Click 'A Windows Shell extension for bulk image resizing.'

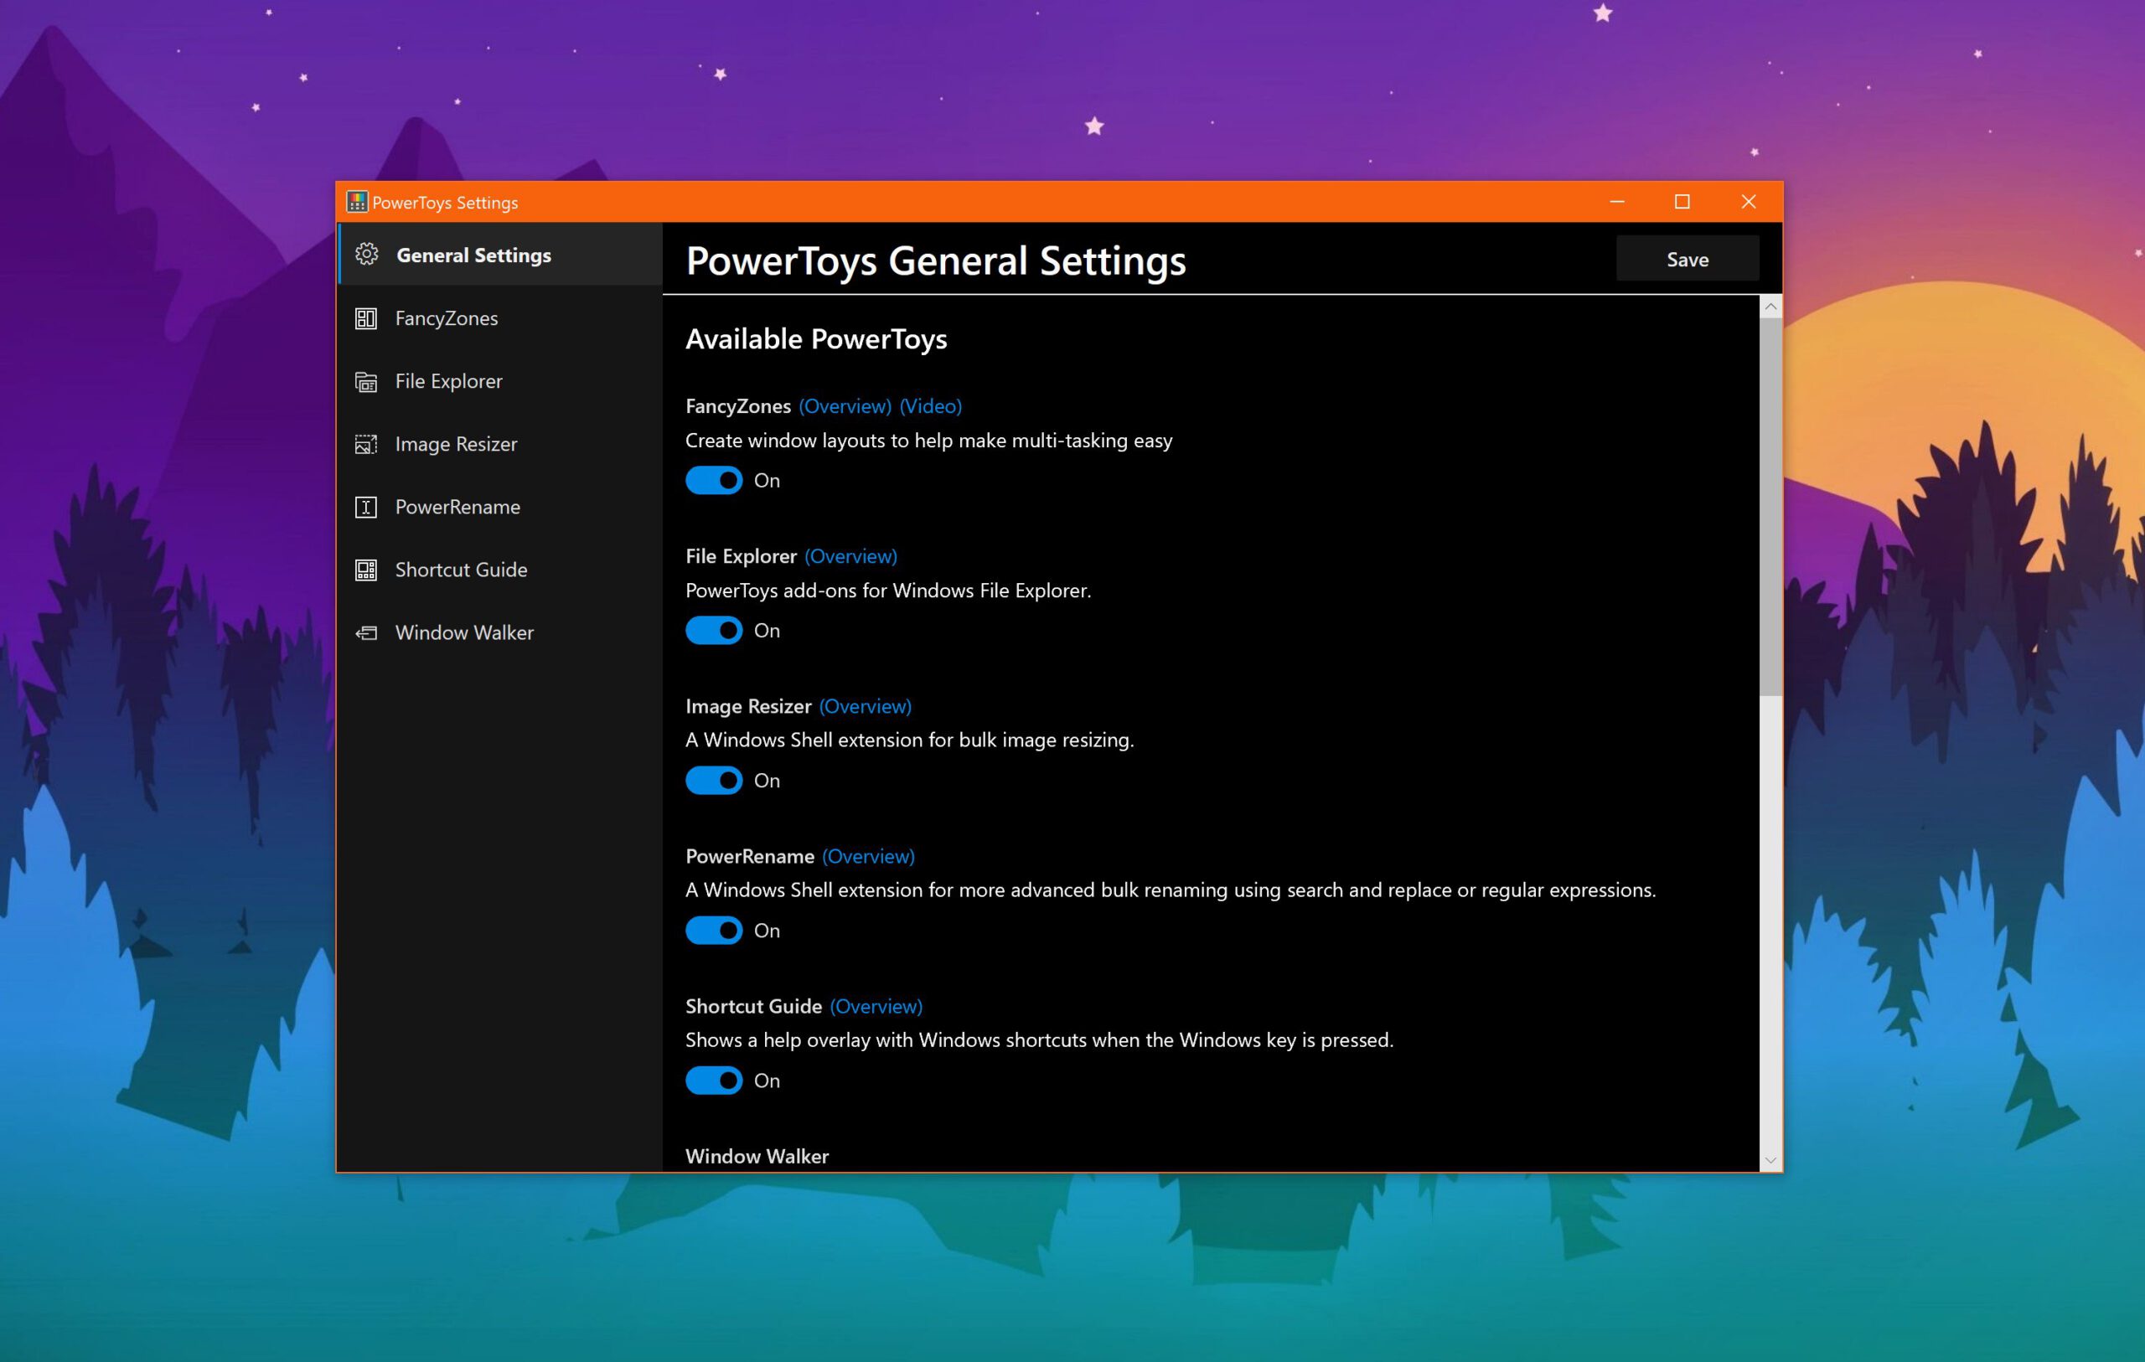909,740
